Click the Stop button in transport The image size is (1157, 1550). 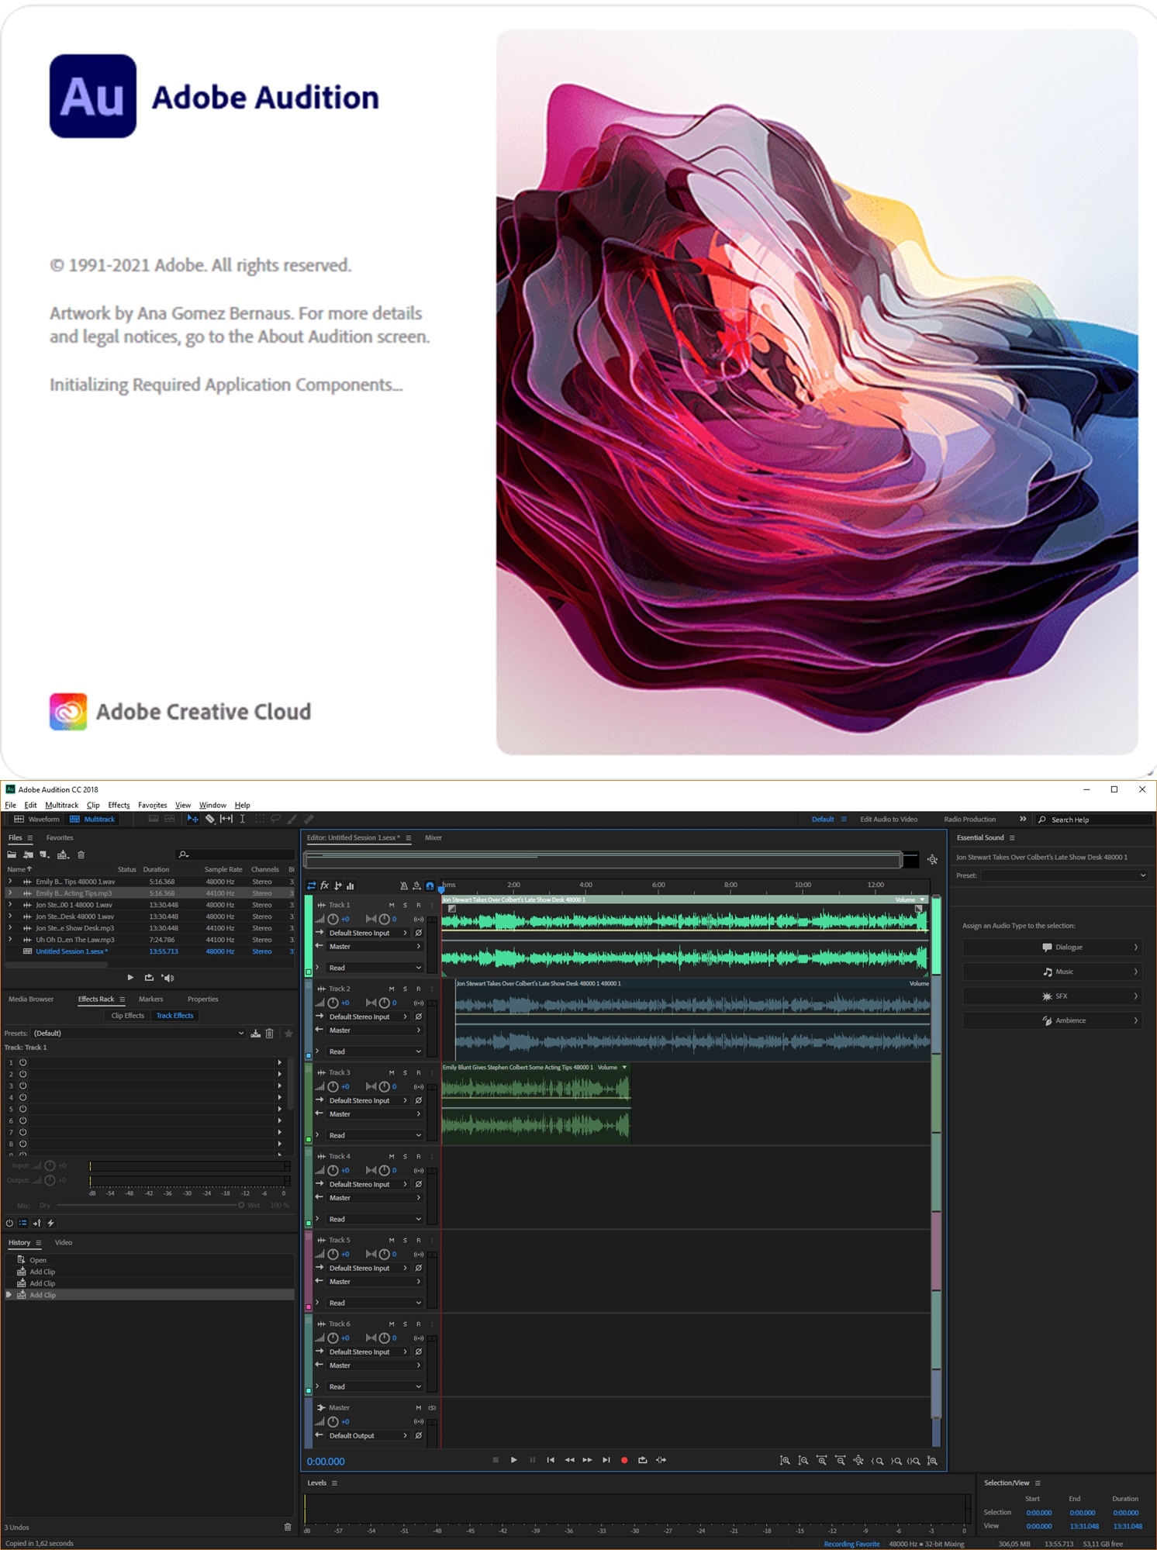coord(496,1460)
